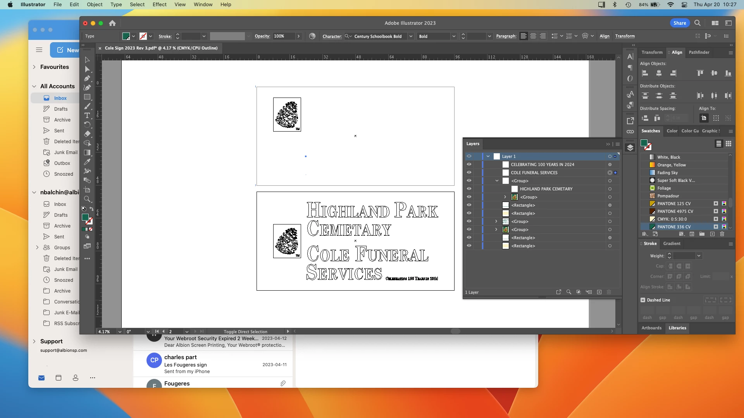Click Create New Layer icon in Layers panel
Image resolution: width=744 pixels, height=418 pixels.
(599, 292)
